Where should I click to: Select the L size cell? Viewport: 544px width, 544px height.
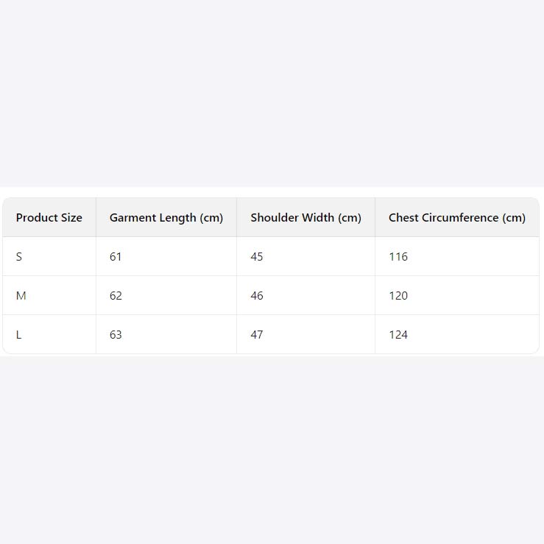19,335
